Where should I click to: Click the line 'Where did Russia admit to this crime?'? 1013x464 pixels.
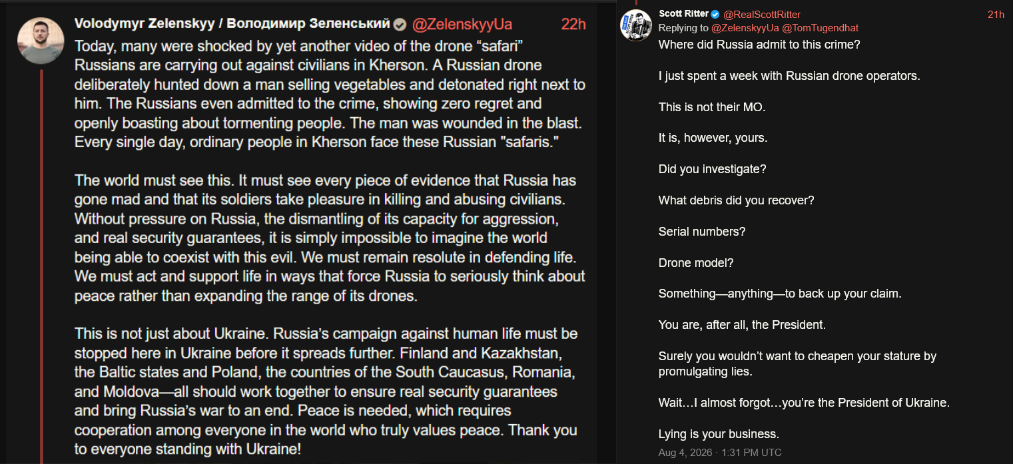[x=759, y=45]
